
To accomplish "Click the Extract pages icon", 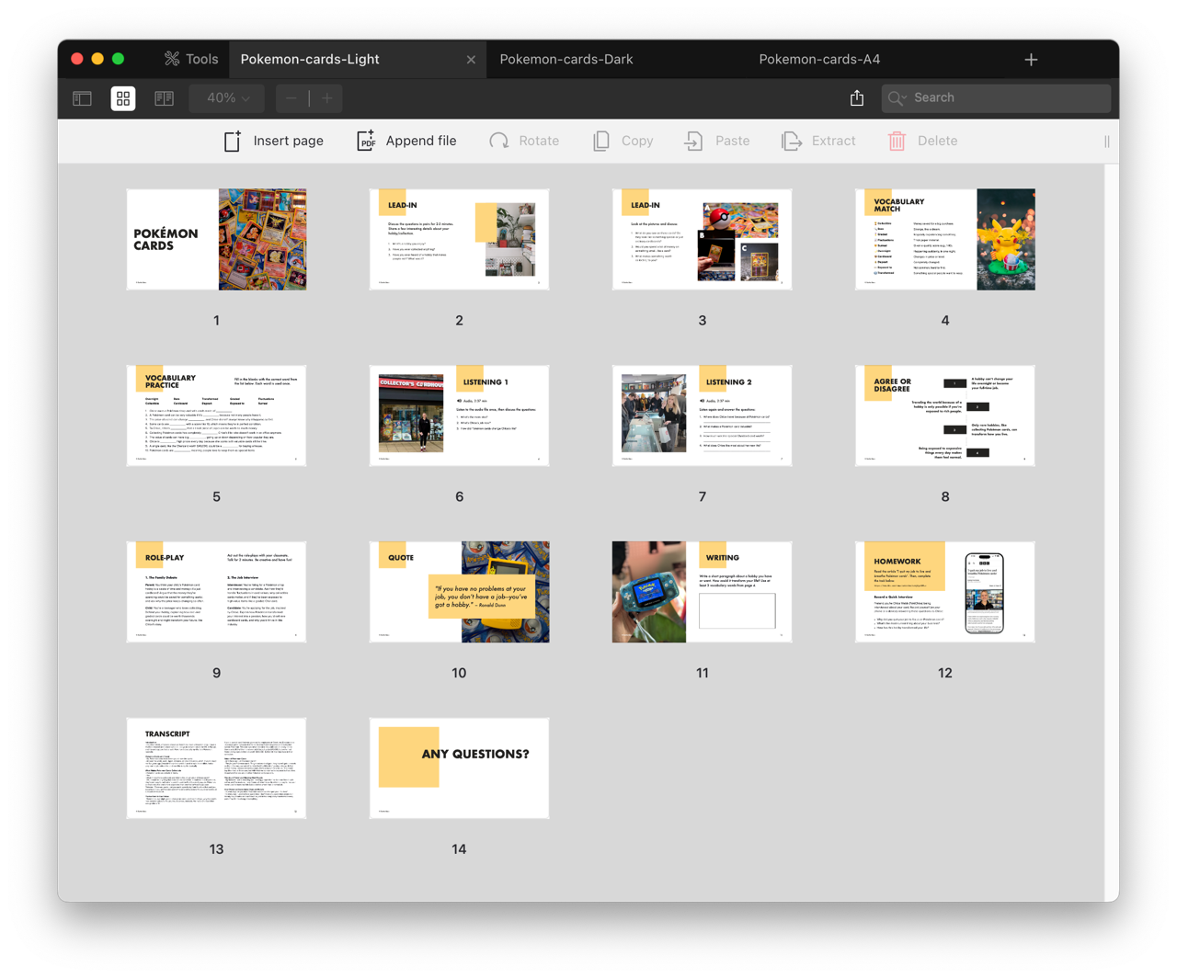I will 791,141.
